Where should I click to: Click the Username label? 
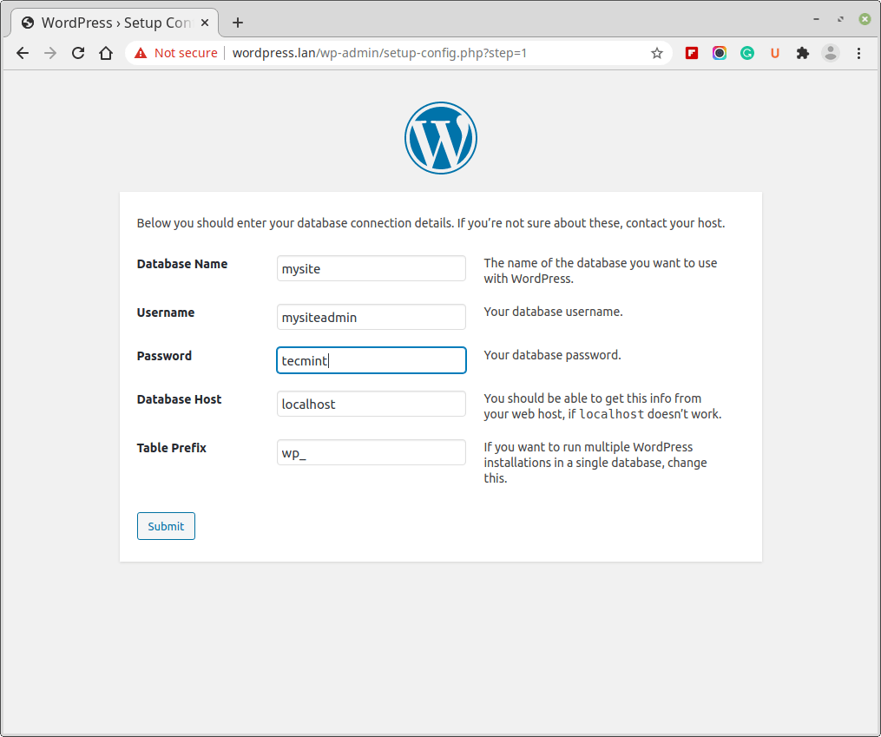pos(166,313)
